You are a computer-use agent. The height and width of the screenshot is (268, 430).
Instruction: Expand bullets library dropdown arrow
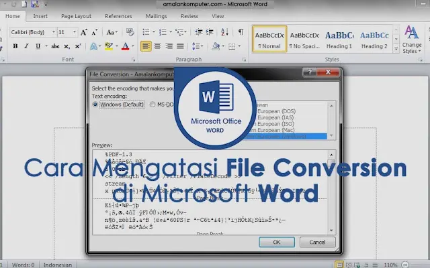tap(154, 32)
